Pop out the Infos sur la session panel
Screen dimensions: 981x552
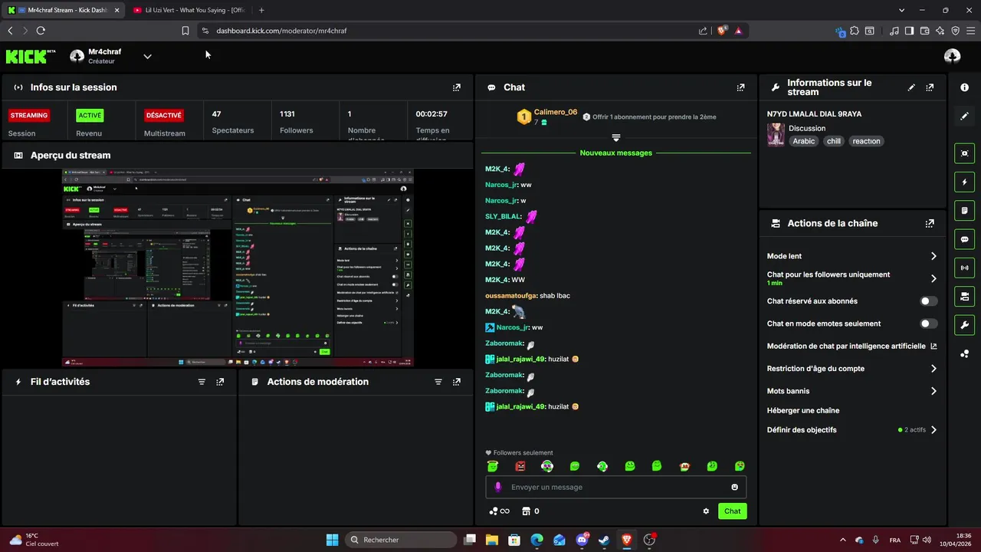[457, 87]
